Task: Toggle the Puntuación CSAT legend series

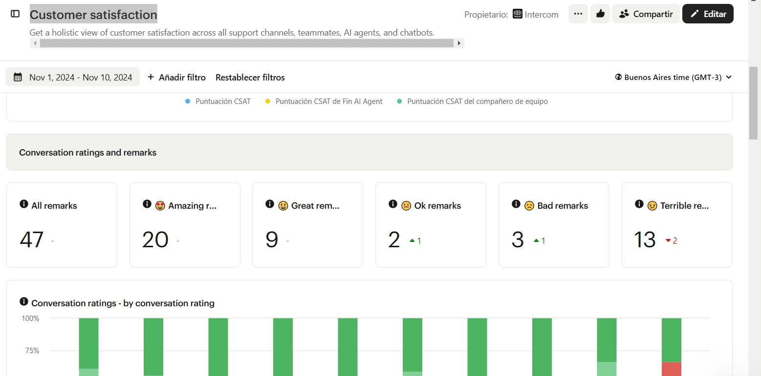Action: point(218,101)
